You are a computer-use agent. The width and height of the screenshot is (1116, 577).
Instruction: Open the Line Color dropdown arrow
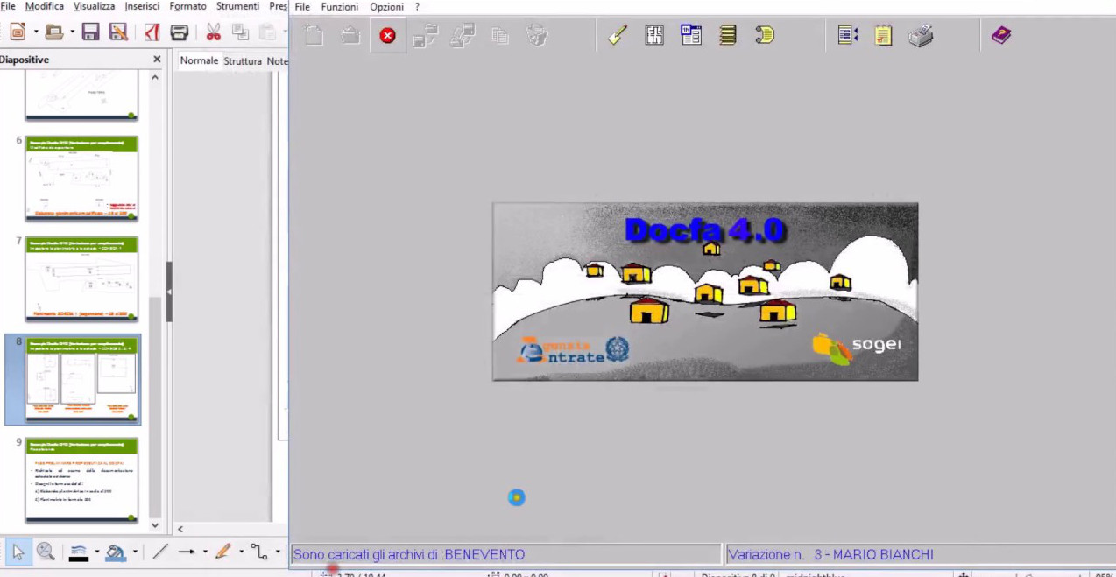tap(96, 552)
